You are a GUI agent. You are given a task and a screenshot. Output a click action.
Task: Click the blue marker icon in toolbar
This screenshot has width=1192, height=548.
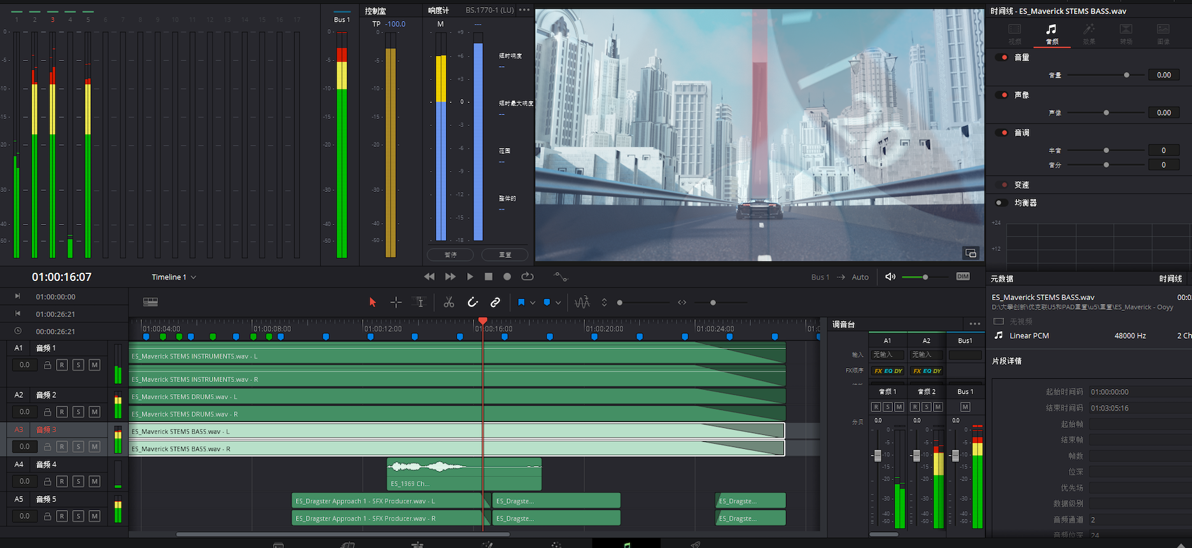coord(547,303)
